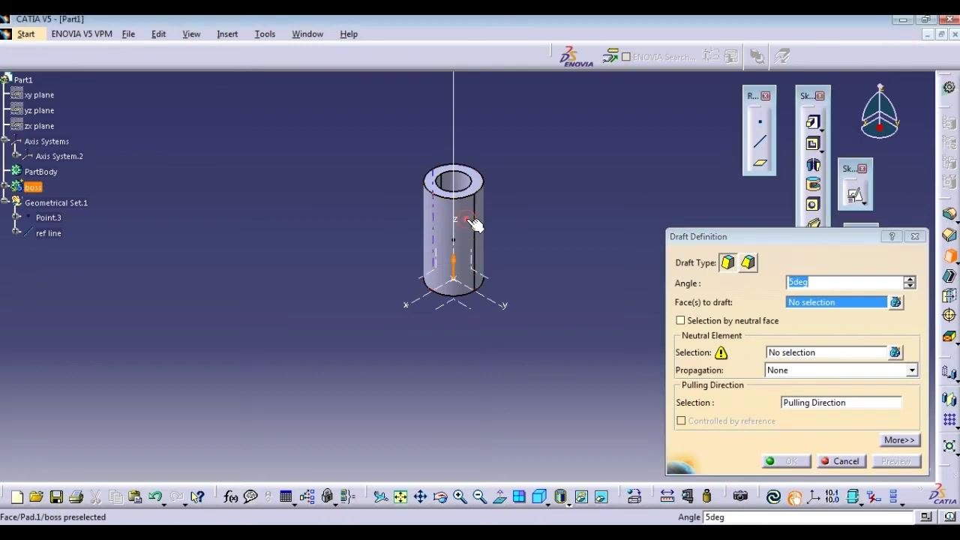Click the Angle input field showing 5deg
The image size is (960, 540).
845,283
